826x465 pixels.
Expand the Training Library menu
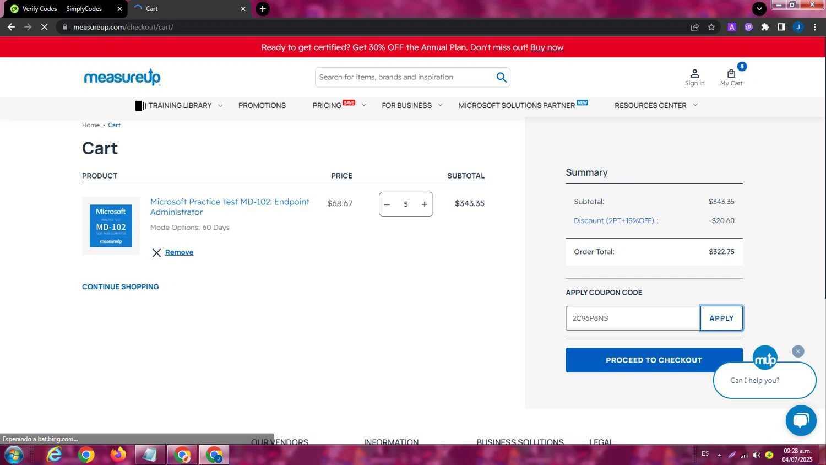point(179,106)
